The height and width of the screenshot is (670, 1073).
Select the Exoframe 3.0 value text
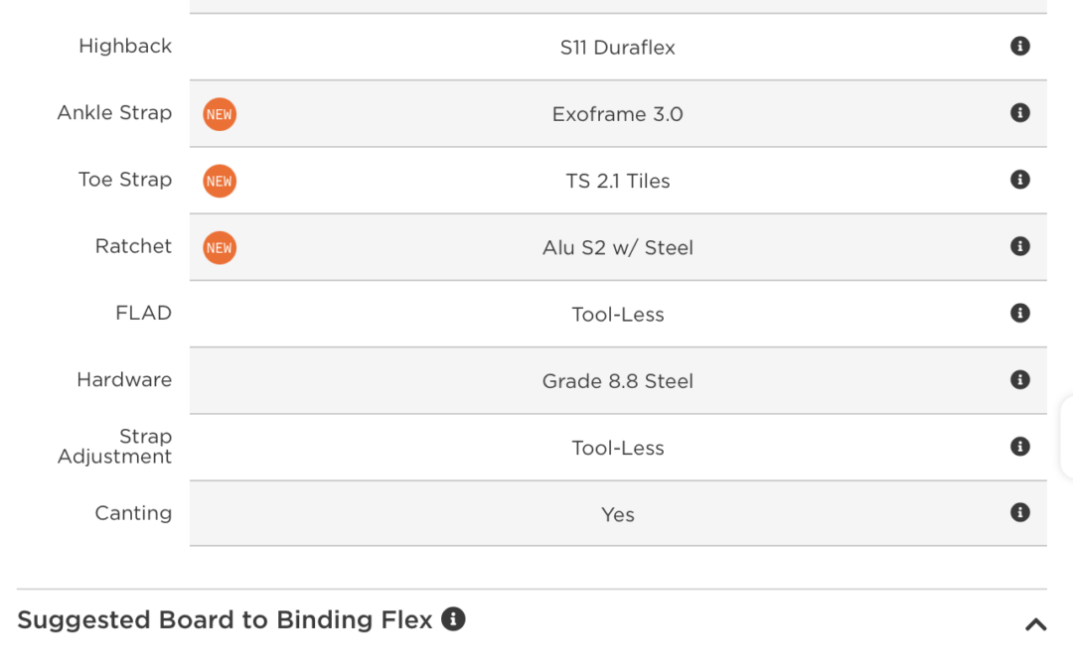(617, 114)
